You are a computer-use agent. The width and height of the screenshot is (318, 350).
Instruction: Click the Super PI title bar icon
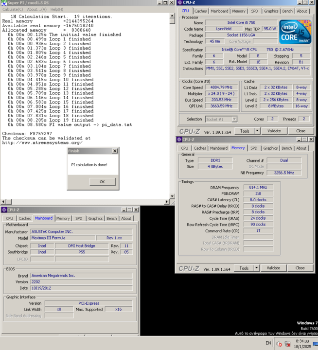4,3
